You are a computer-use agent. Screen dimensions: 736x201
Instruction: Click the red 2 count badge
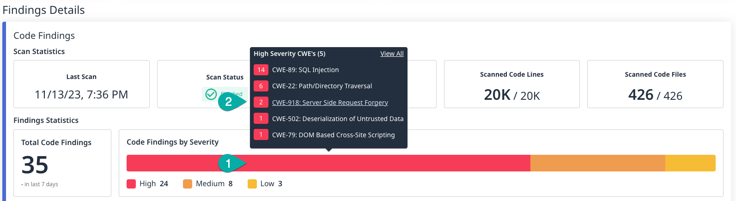[x=261, y=103]
